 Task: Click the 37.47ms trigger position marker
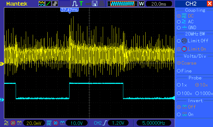coord(69,10)
